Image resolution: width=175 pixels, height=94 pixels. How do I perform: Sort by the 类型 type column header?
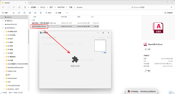pos(79,17)
